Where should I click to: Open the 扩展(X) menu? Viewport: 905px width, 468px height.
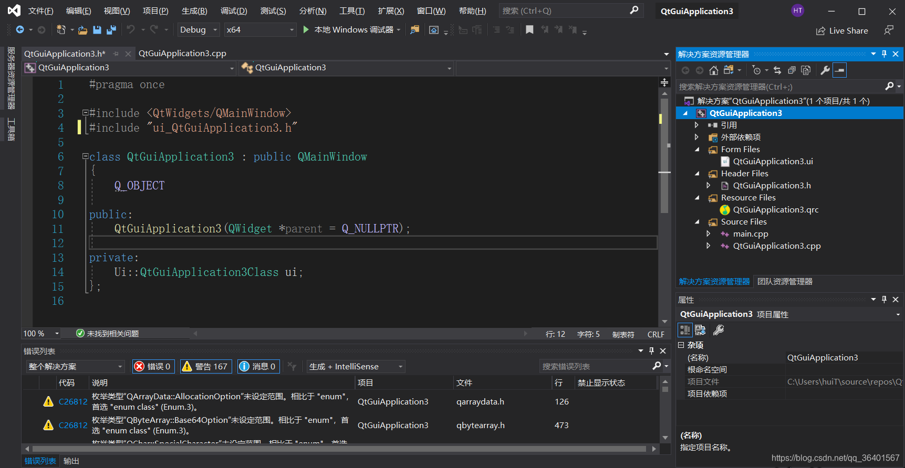[391, 11]
